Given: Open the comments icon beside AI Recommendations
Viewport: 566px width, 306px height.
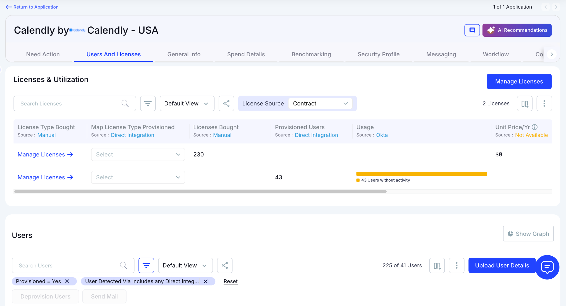Looking at the screenshot, I should click(472, 30).
